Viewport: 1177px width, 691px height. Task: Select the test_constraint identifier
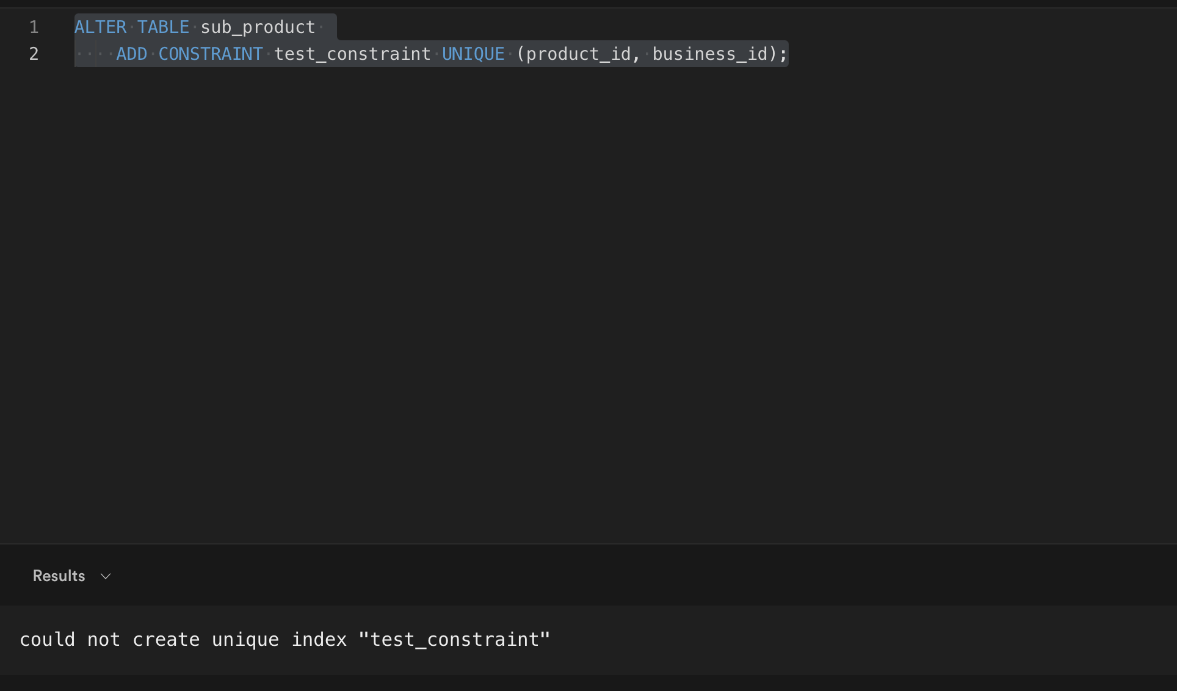coord(352,54)
